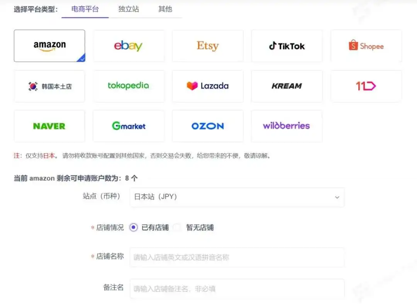The image size is (417, 308).
Task: Focus the 备注名 input field
Action: pyautogui.click(x=237, y=289)
